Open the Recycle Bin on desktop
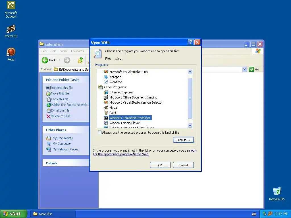The image size is (291, 218). coord(277,194)
